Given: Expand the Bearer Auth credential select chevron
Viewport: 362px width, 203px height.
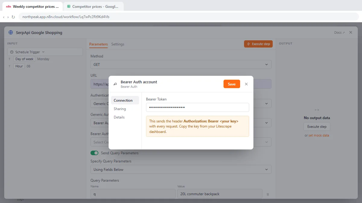Looking at the screenshot, I should pos(266,142).
